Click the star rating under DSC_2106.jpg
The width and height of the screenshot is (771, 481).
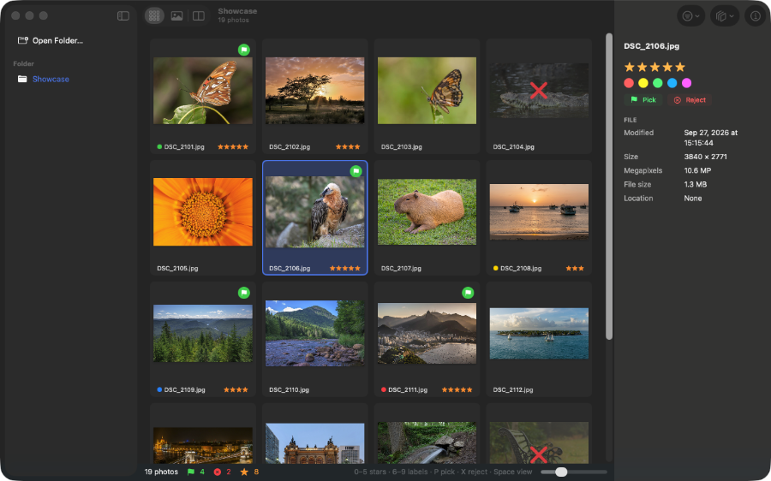pos(345,268)
